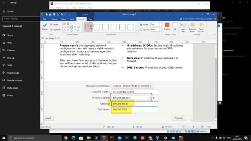This screenshot has width=251, height=141.
Task: Click the Type here to search taskbar box
Action: point(35,137)
